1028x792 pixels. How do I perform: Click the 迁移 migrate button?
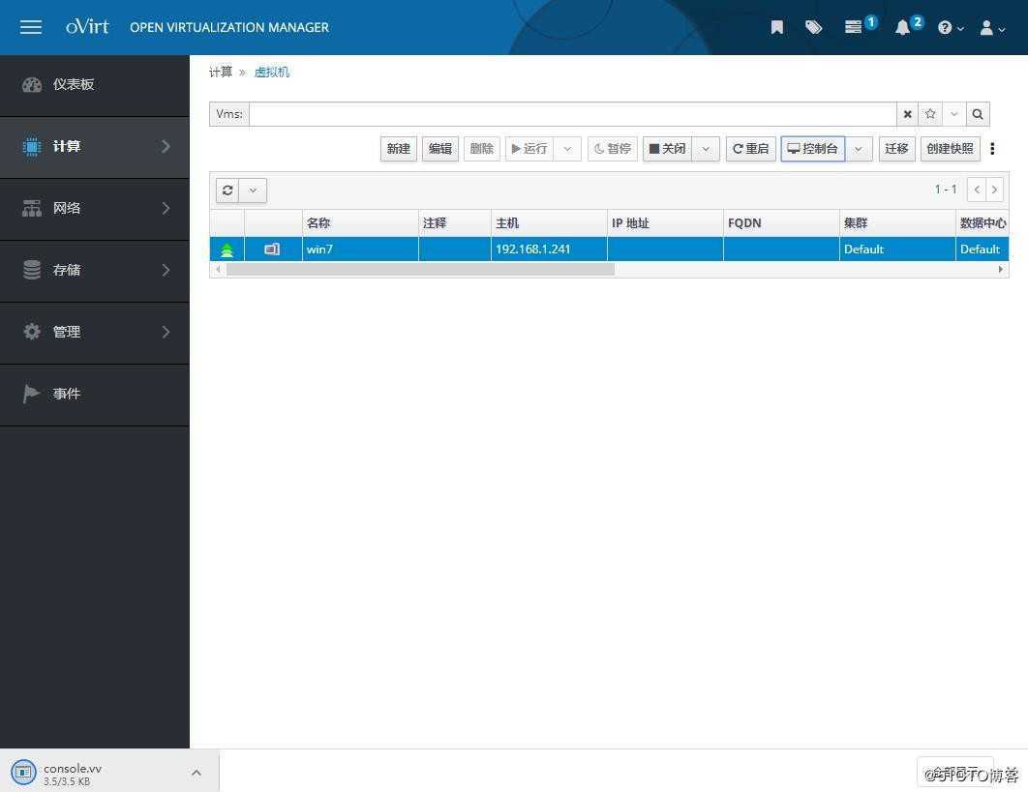pyautogui.click(x=896, y=149)
